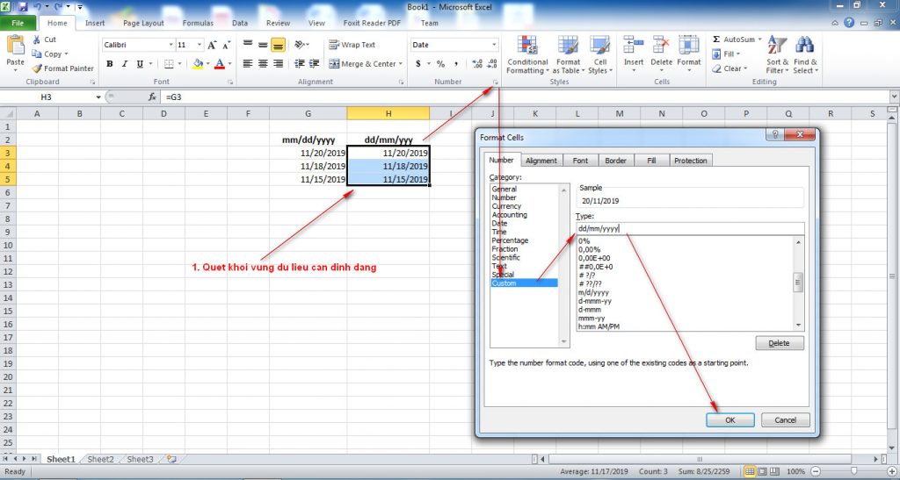
Task: Toggle Underline formatting
Action: point(140,63)
